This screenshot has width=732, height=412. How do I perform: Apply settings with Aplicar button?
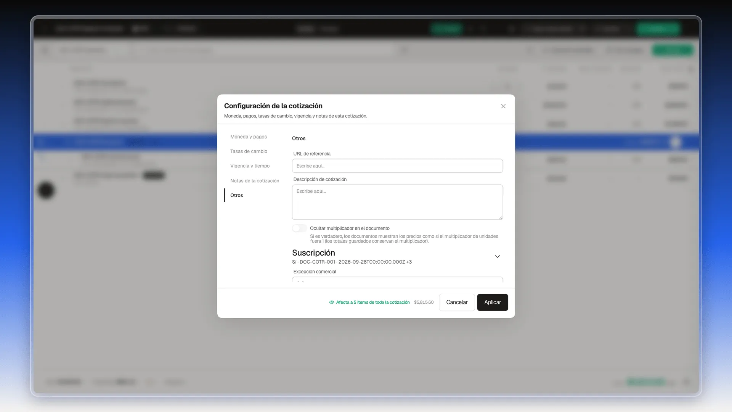point(492,302)
